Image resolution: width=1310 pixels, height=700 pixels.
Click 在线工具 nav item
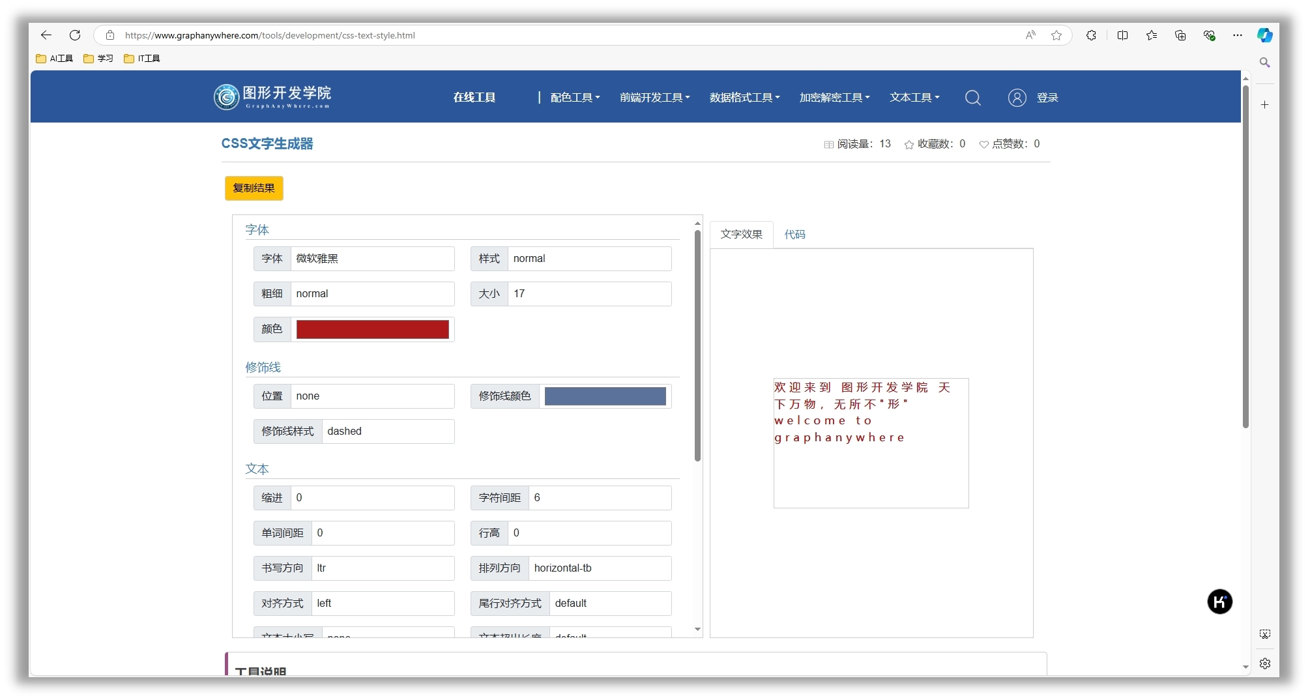coord(474,98)
